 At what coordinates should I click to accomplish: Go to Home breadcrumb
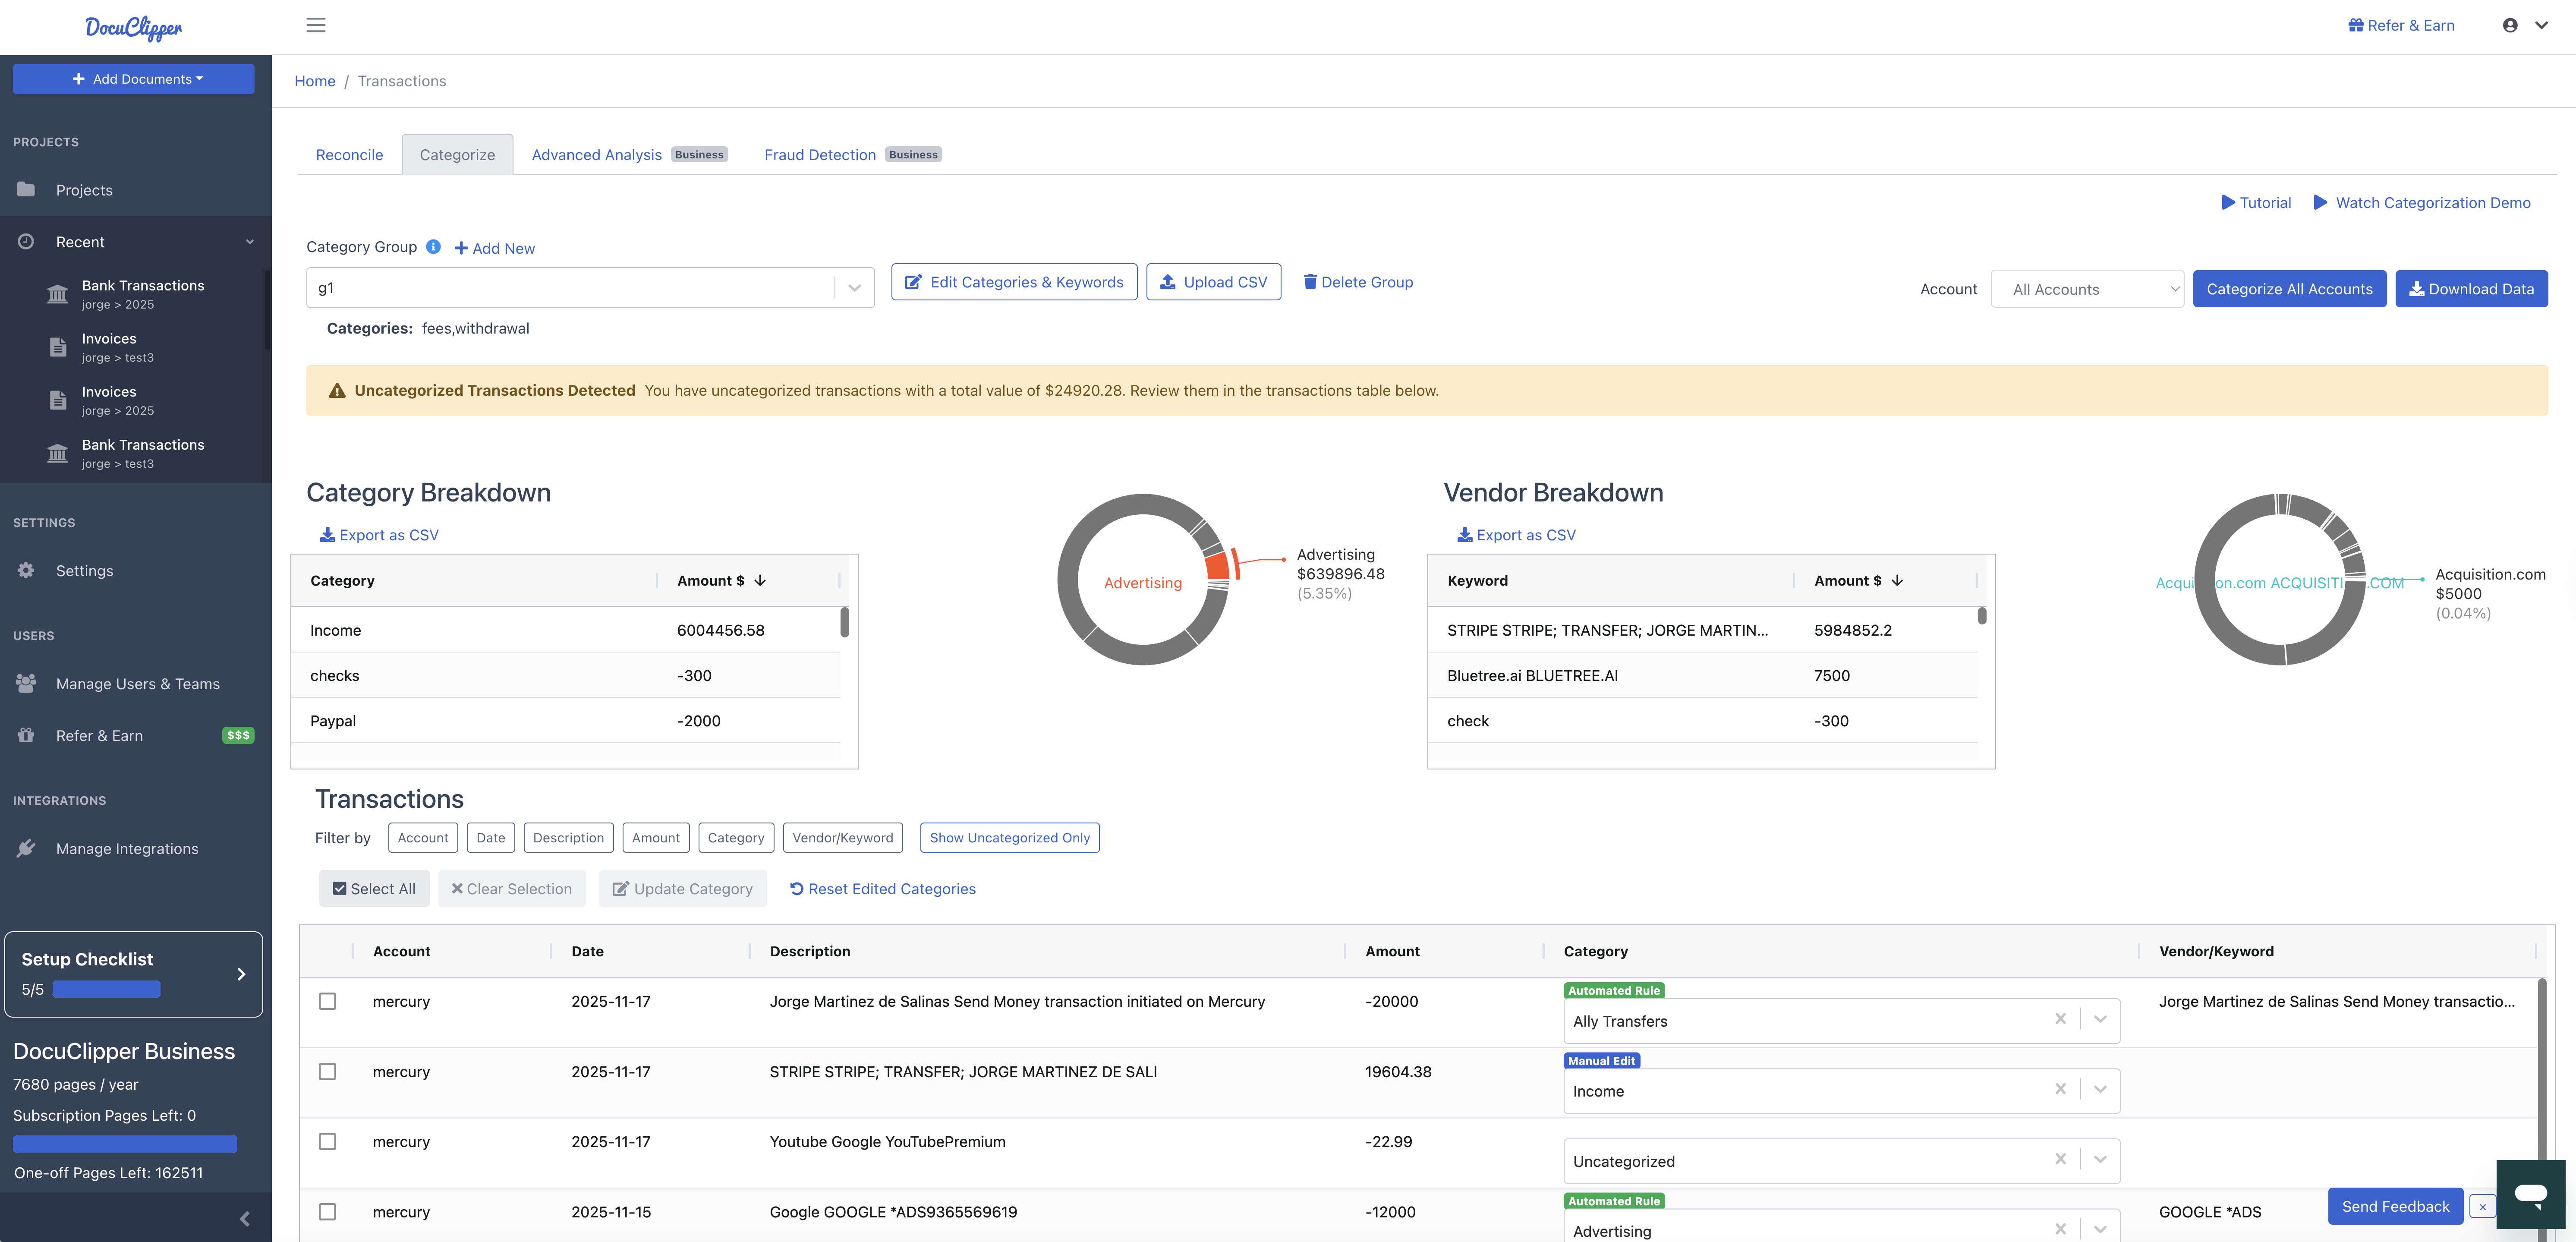(x=315, y=81)
